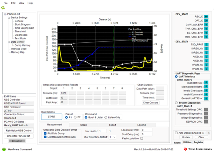Click the IOREG_OV indicator box

tap(207, 49)
